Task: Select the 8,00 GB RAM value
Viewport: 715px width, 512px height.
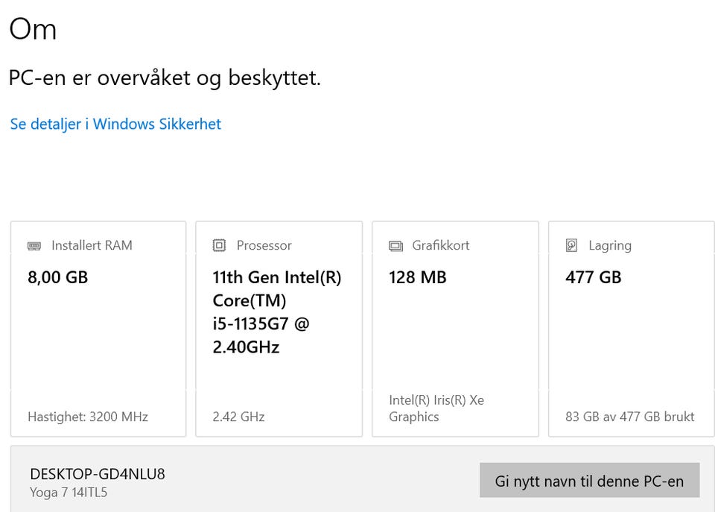Action: (57, 277)
